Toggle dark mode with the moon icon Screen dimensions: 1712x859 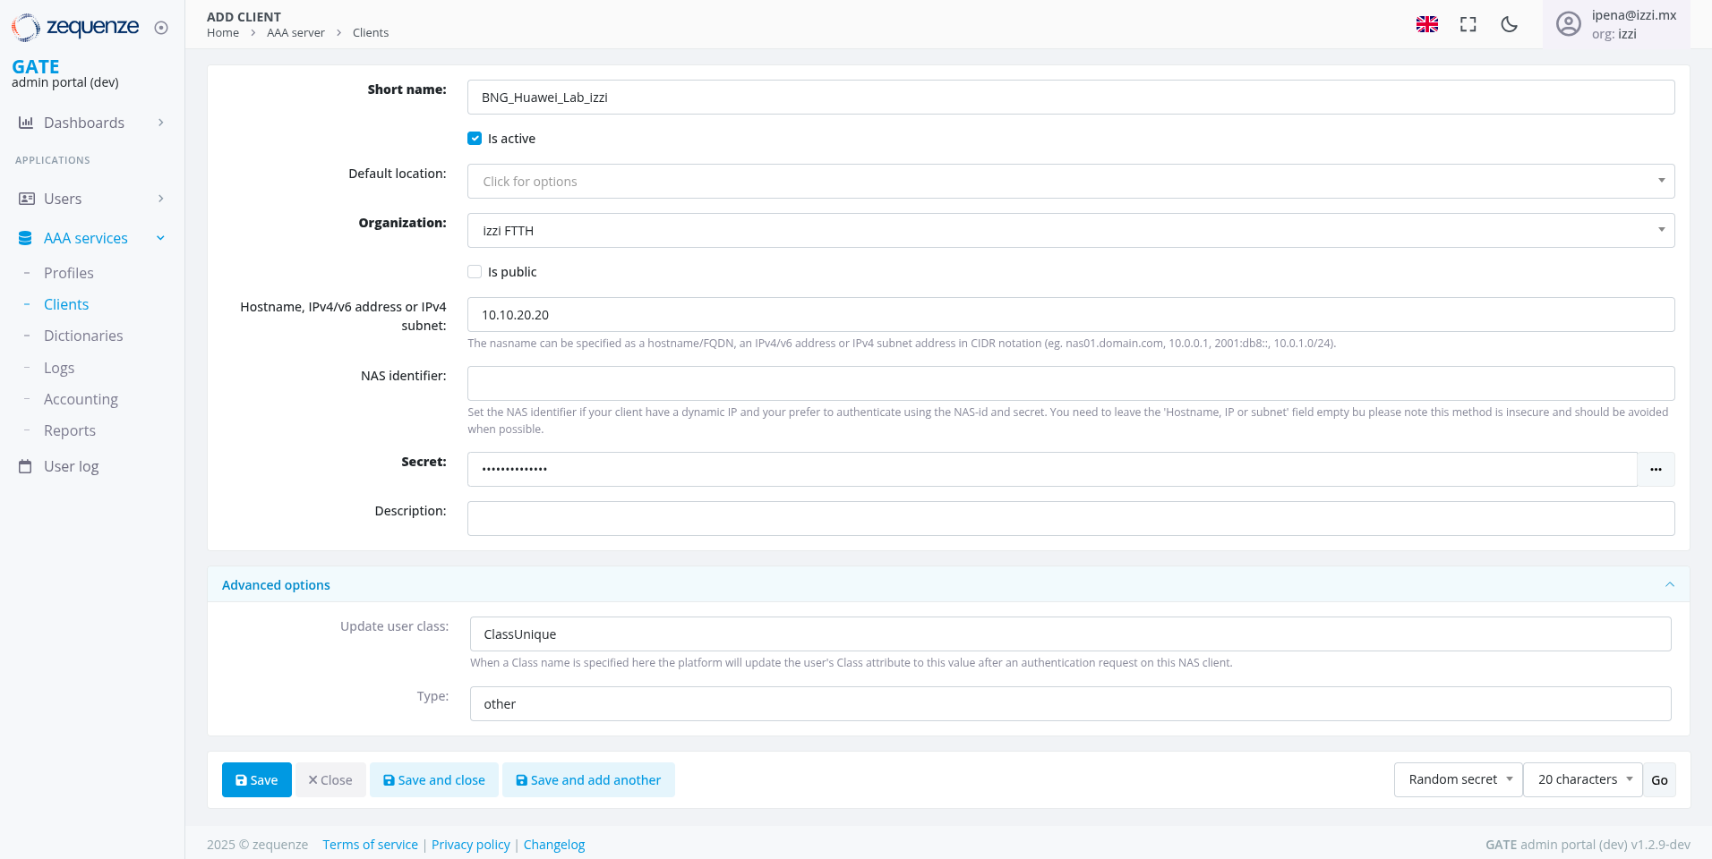pyautogui.click(x=1509, y=24)
